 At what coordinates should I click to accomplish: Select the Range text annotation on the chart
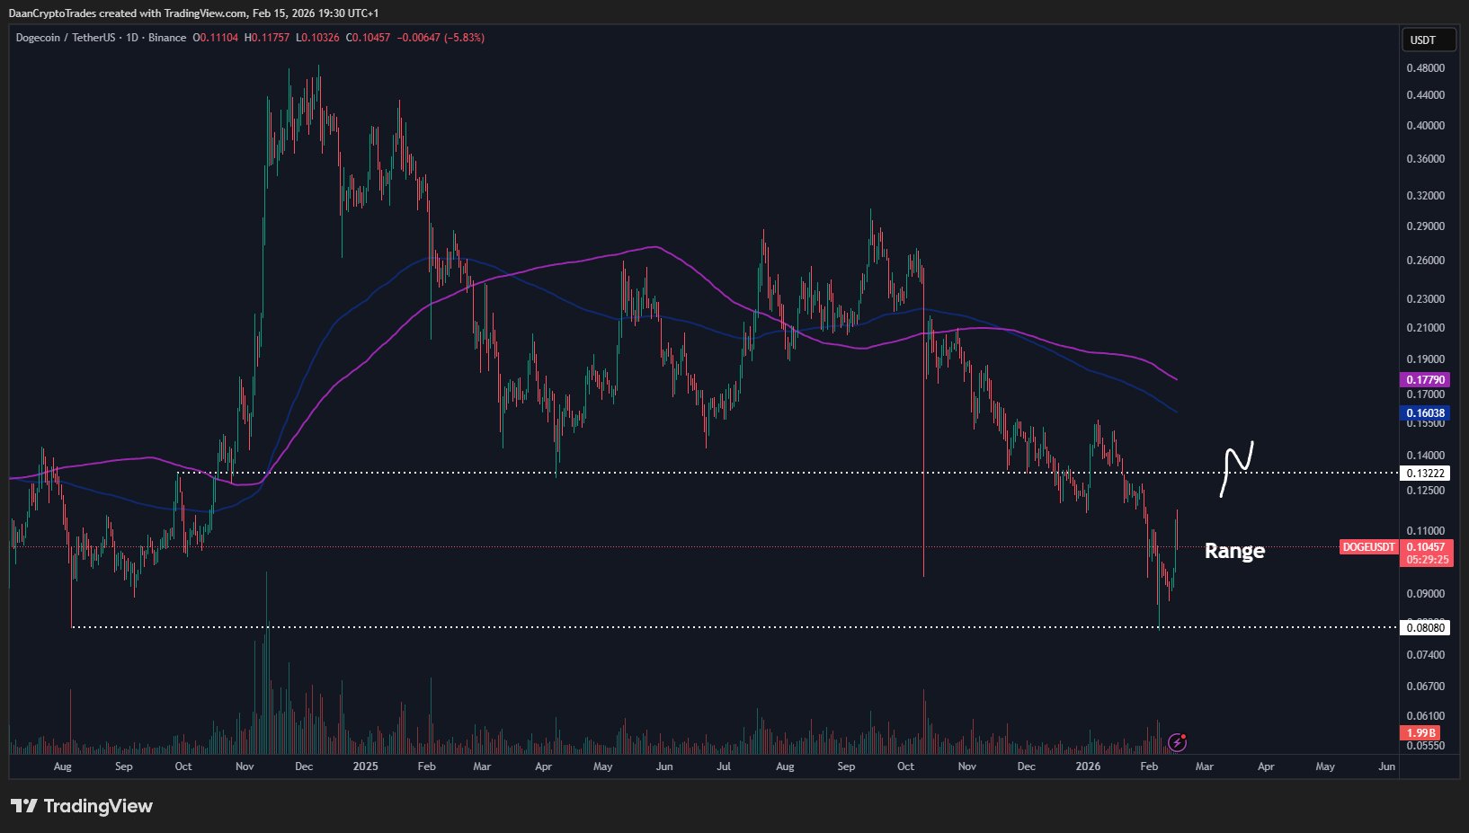pos(1233,550)
